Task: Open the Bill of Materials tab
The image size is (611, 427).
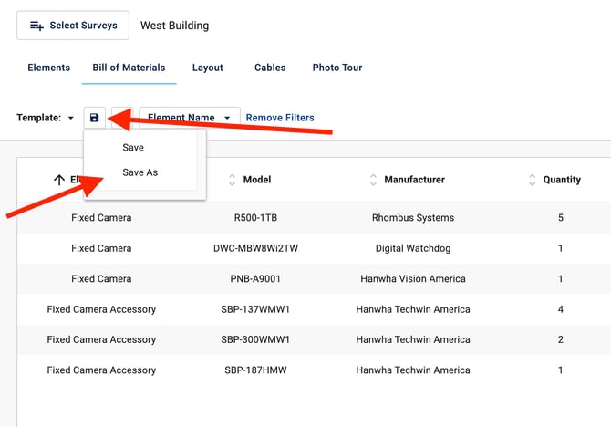Action: click(129, 68)
